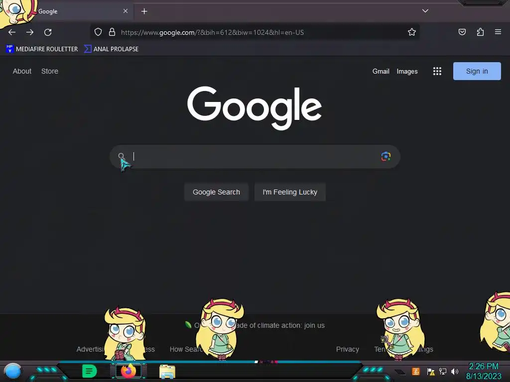510x382 pixels.
Task: View site security padlock info
Action: (112, 32)
